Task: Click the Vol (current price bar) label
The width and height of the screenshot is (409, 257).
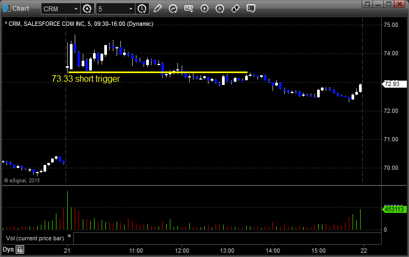Action: pyautogui.click(x=35, y=238)
